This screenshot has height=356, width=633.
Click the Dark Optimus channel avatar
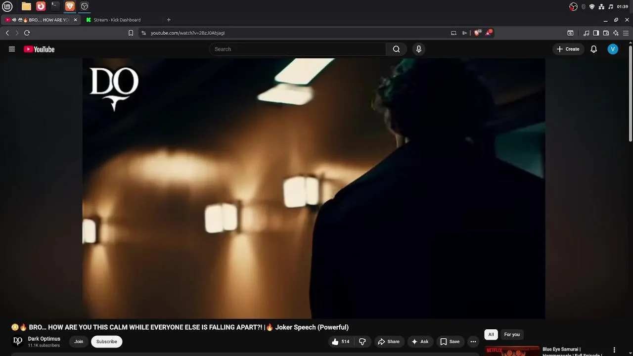tap(18, 341)
